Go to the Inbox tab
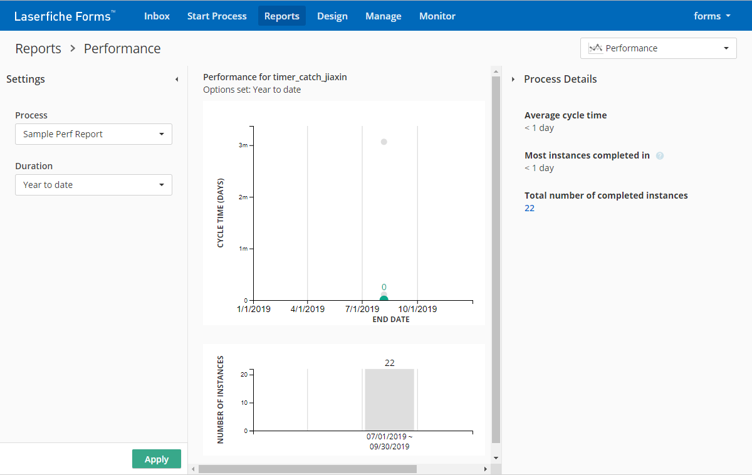This screenshot has height=475, width=752. (157, 16)
